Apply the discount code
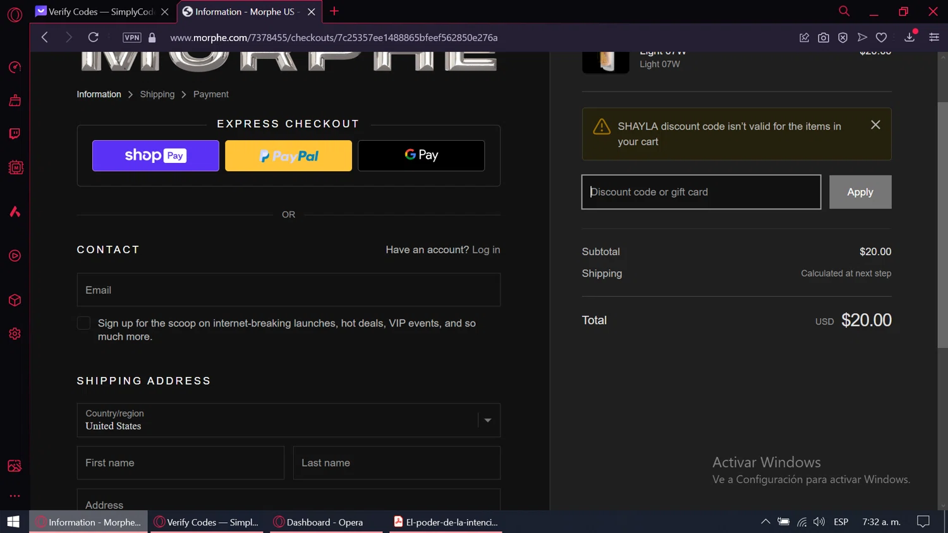Screen dimensions: 948x533 pos(860,192)
